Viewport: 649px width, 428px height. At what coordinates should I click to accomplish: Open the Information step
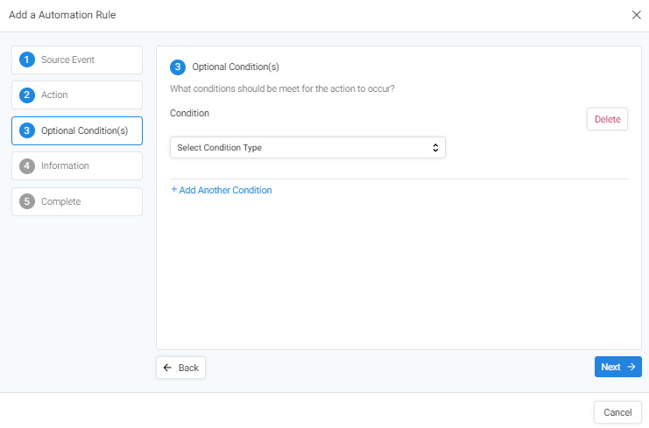click(x=77, y=165)
